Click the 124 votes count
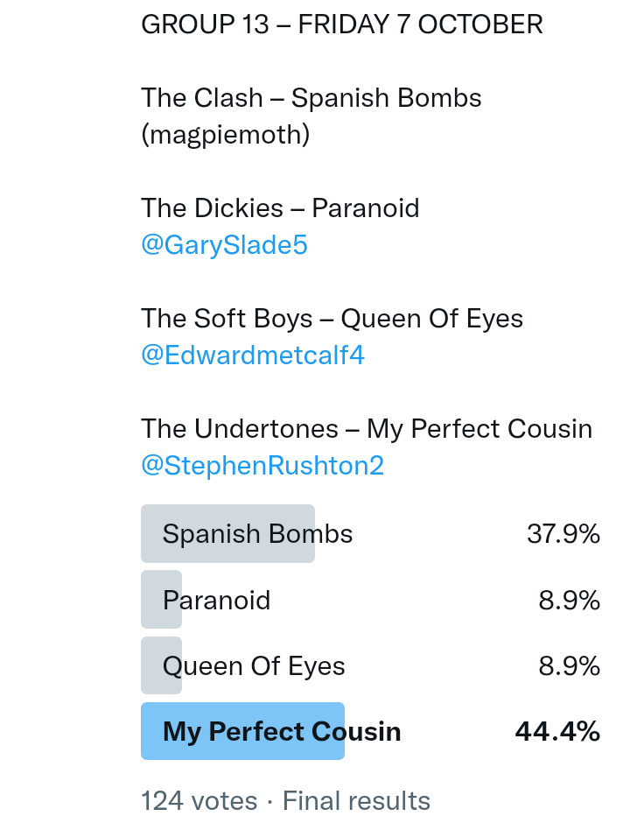The height and width of the screenshot is (823, 630). [199, 800]
